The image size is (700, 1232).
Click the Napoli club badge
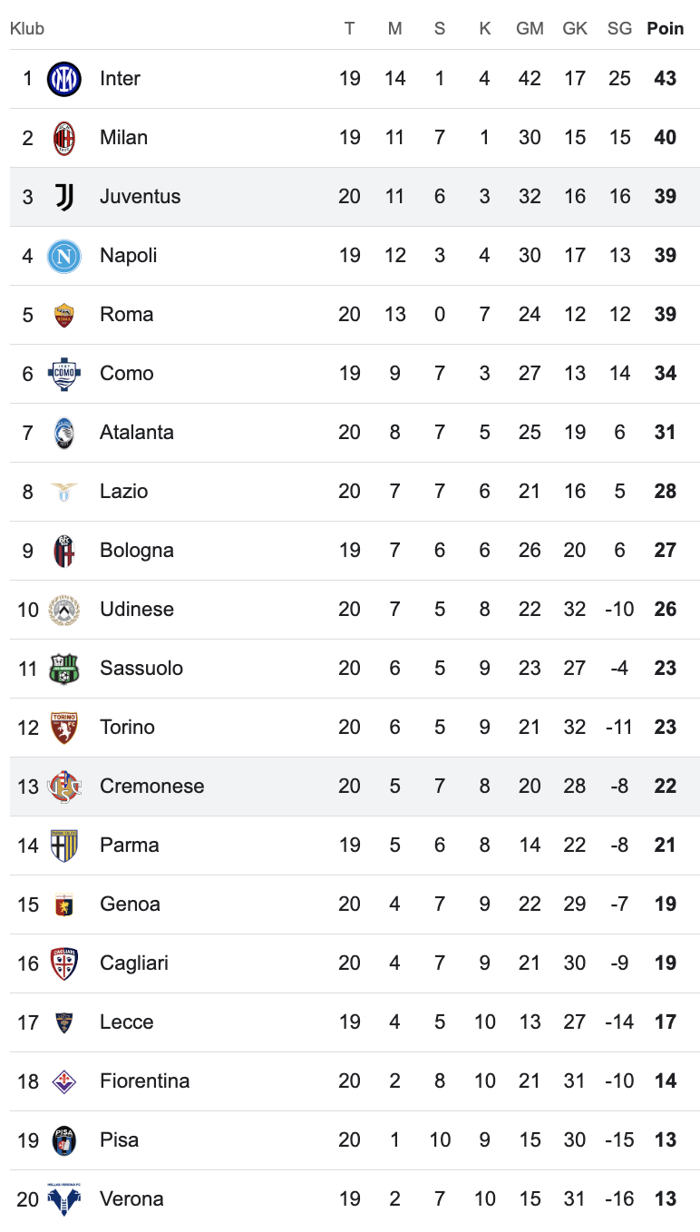pyautogui.click(x=64, y=256)
